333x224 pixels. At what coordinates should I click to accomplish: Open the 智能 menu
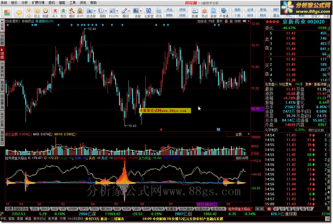62,3
